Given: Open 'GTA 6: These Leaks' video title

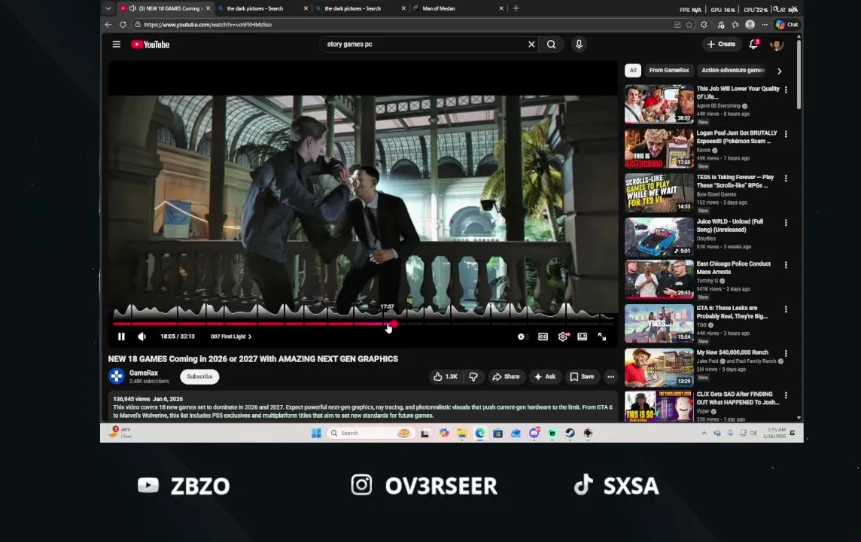Looking at the screenshot, I should coord(732,312).
